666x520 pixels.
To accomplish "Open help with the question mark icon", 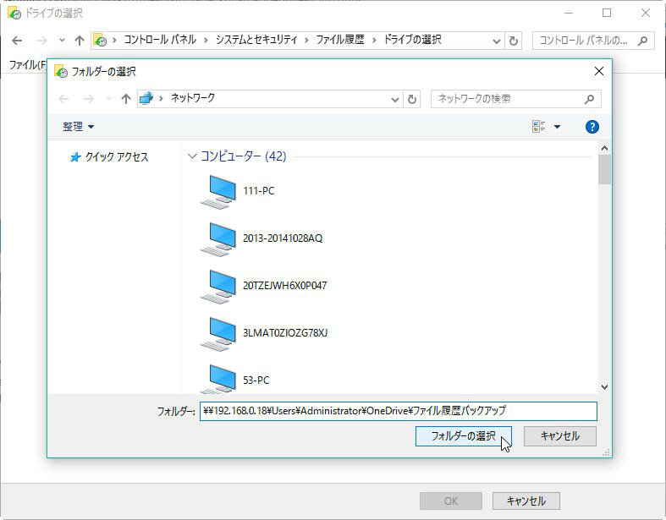I will [592, 127].
